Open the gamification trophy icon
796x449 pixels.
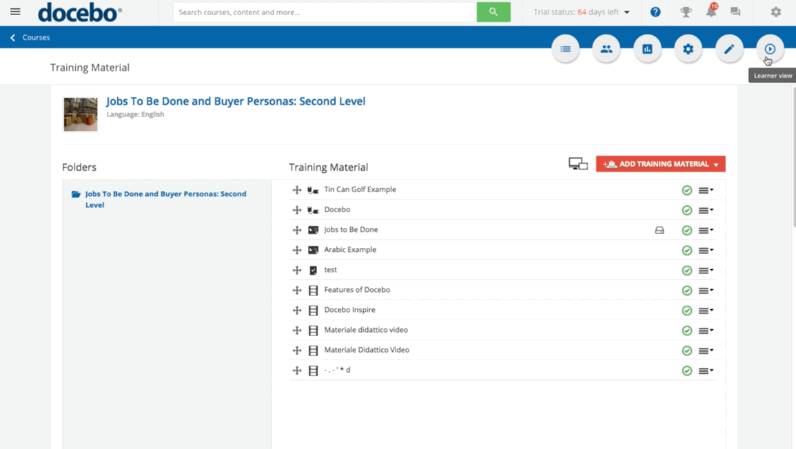[686, 12]
